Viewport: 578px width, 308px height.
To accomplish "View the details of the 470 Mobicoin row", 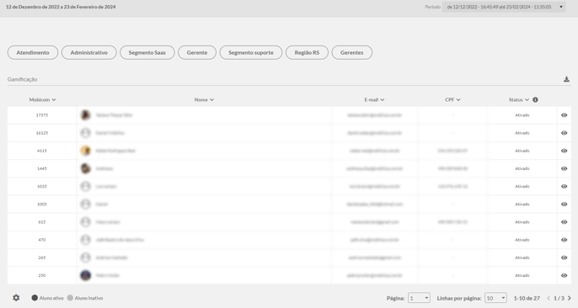I will point(564,240).
